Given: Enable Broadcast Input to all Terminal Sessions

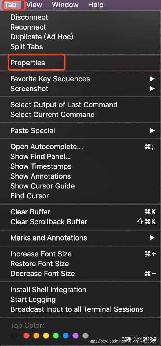Looking at the screenshot, I should click(x=77, y=309).
